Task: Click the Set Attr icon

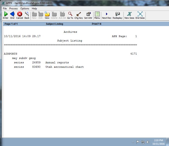Action: [88, 14]
